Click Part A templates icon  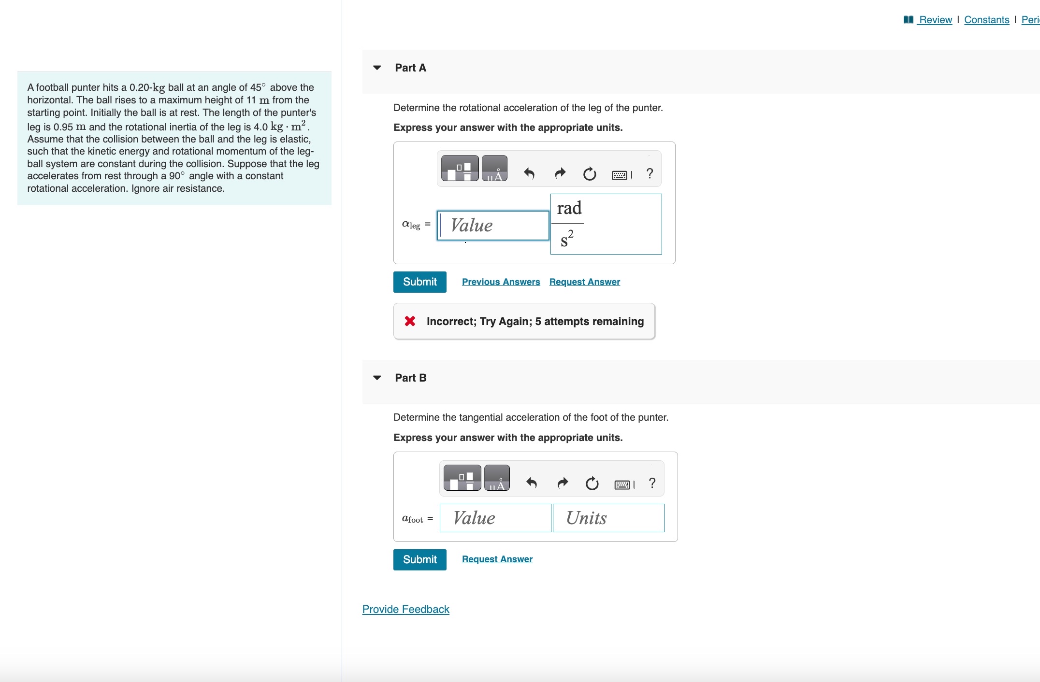460,169
